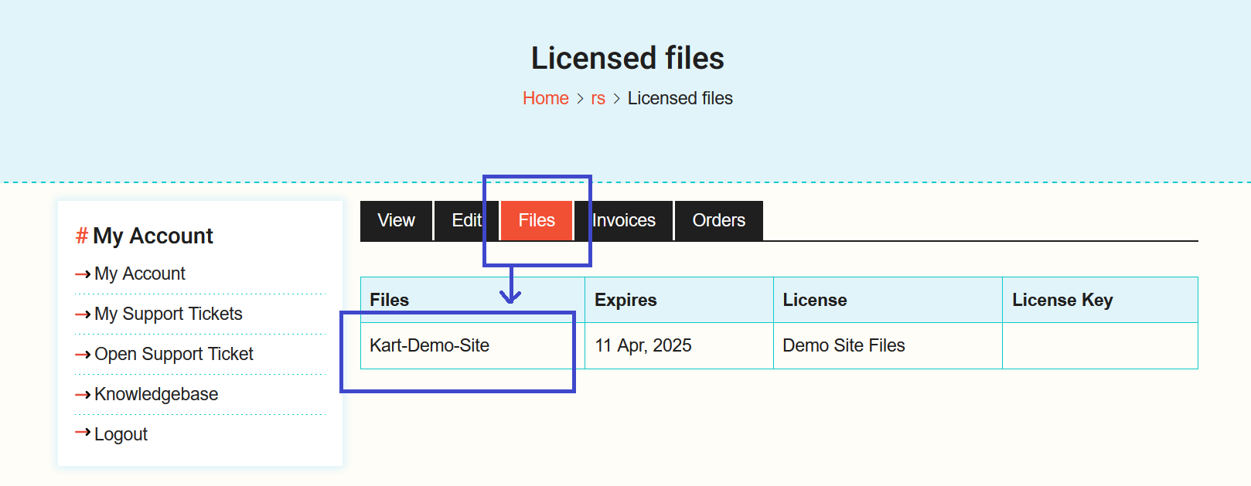Image resolution: width=1251 pixels, height=486 pixels.
Task: Click the arrow icon beside My Support Tickets
Action: (x=83, y=314)
